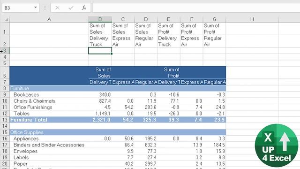Click 'Office Supplies' group row label
300x169 pixels.
[27, 132]
